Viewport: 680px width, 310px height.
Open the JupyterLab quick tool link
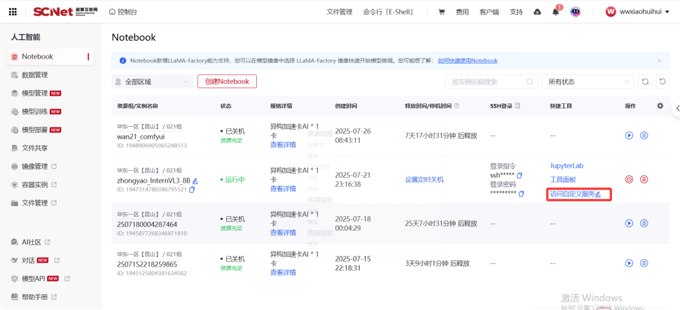click(x=567, y=166)
